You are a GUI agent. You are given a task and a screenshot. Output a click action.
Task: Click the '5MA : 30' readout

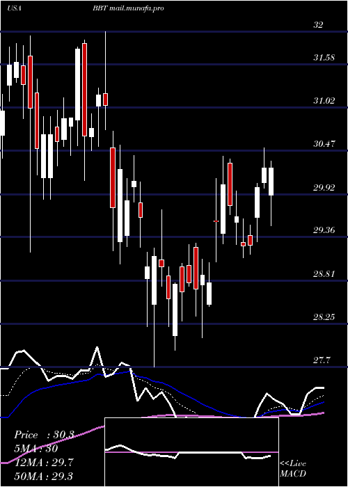click(35, 449)
